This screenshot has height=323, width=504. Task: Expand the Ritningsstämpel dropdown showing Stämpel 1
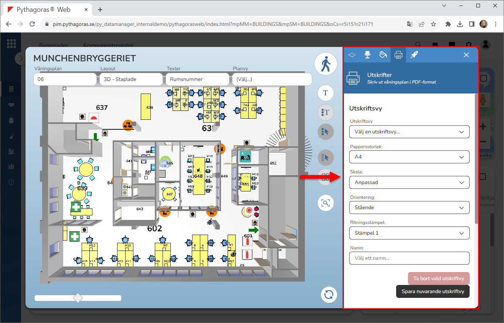409,233
